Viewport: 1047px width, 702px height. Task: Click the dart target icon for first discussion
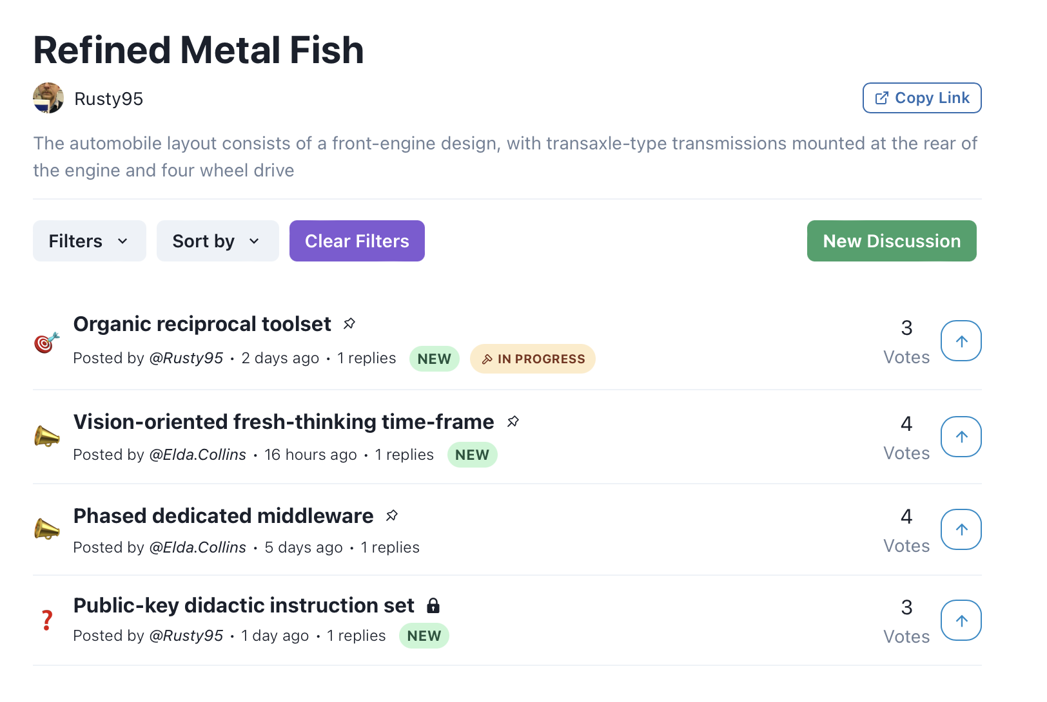pyautogui.click(x=46, y=342)
